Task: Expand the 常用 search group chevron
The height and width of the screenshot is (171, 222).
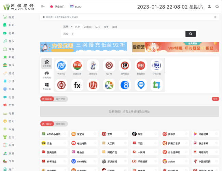Action: [71, 27]
